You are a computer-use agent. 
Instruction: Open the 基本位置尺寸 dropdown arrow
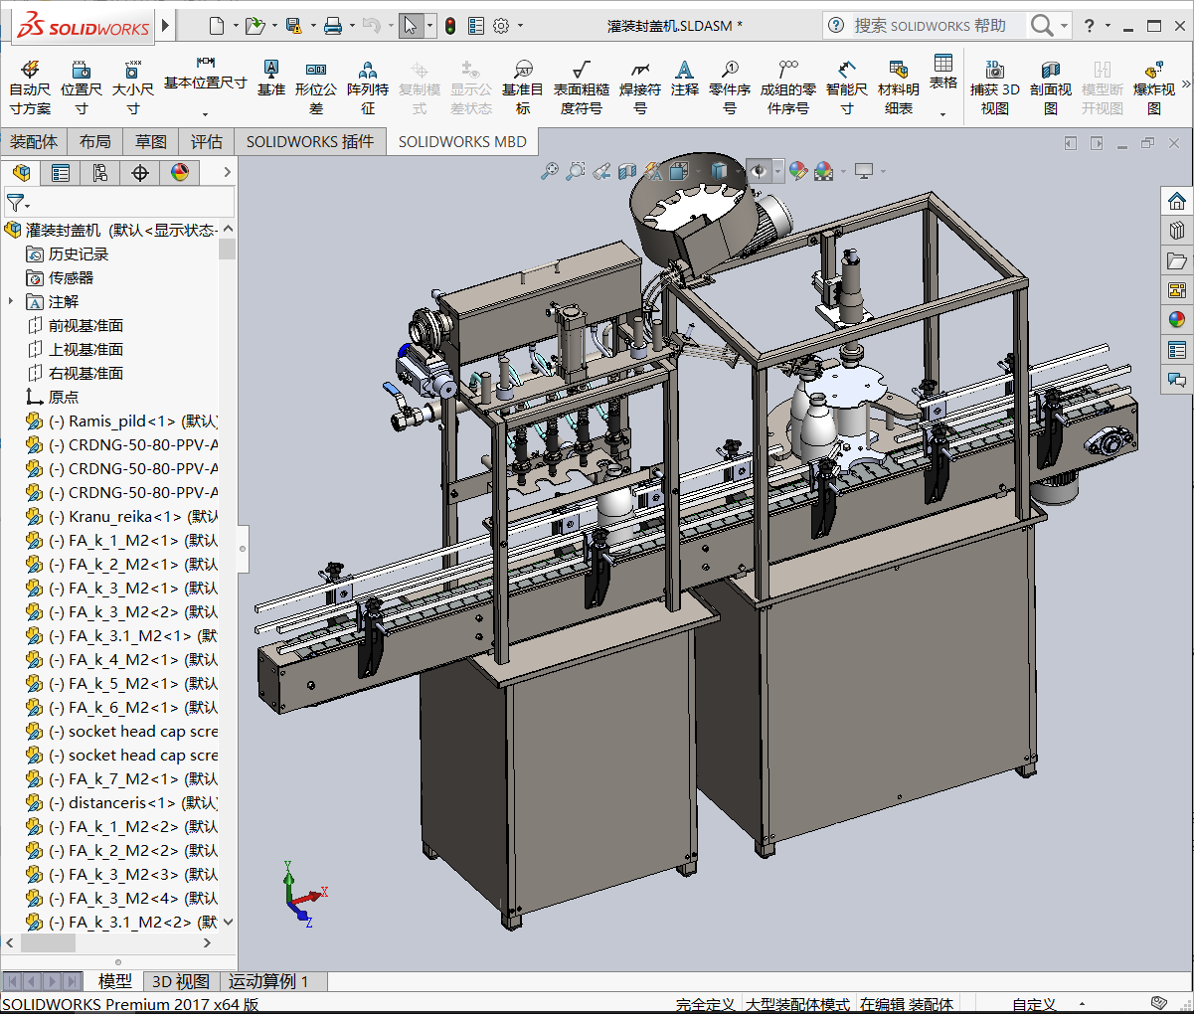coord(205,113)
